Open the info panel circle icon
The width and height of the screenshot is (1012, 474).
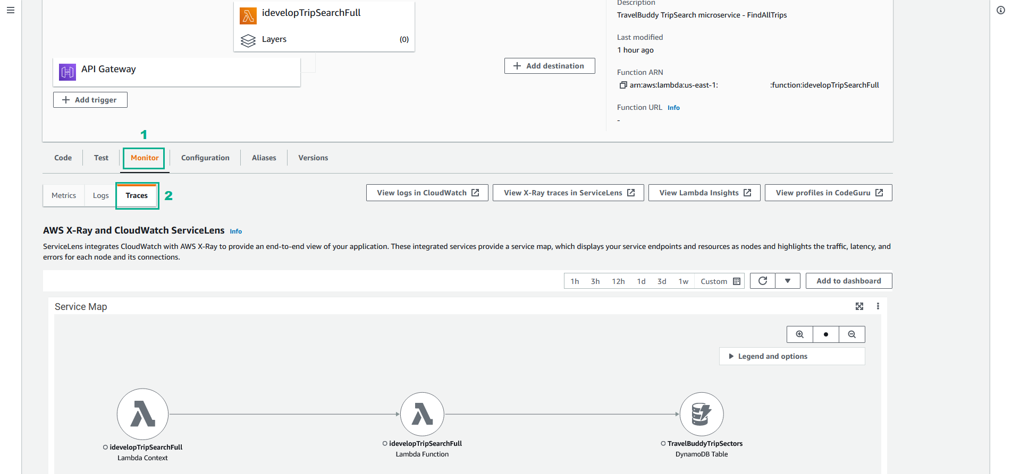pyautogui.click(x=1001, y=10)
